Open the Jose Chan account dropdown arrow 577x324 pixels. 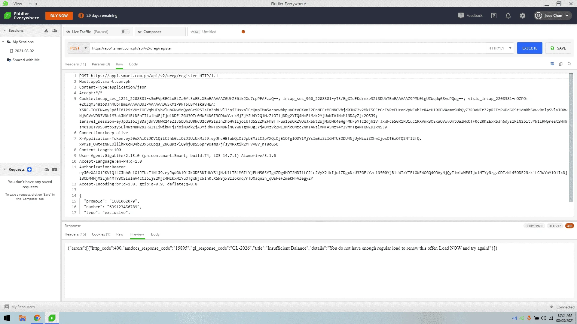click(567, 16)
